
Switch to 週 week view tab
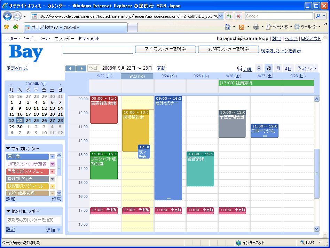point(268,68)
